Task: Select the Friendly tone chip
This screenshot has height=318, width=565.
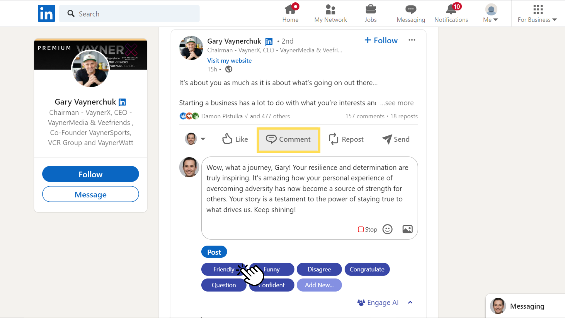Action: pos(223,269)
